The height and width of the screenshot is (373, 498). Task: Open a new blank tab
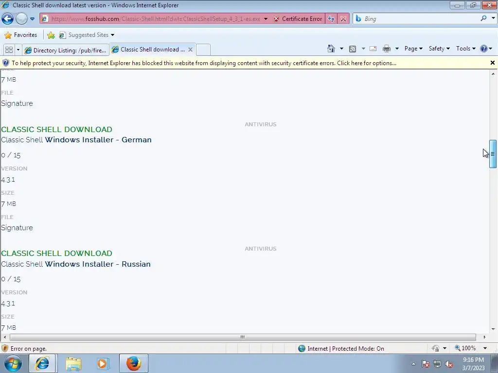[203, 50]
